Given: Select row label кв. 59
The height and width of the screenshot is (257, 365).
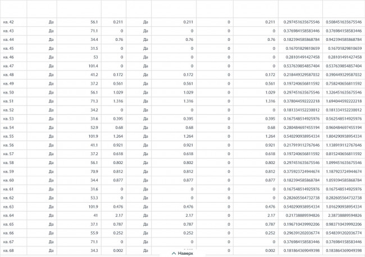Looking at the screenshot, I should click(8, 171).
